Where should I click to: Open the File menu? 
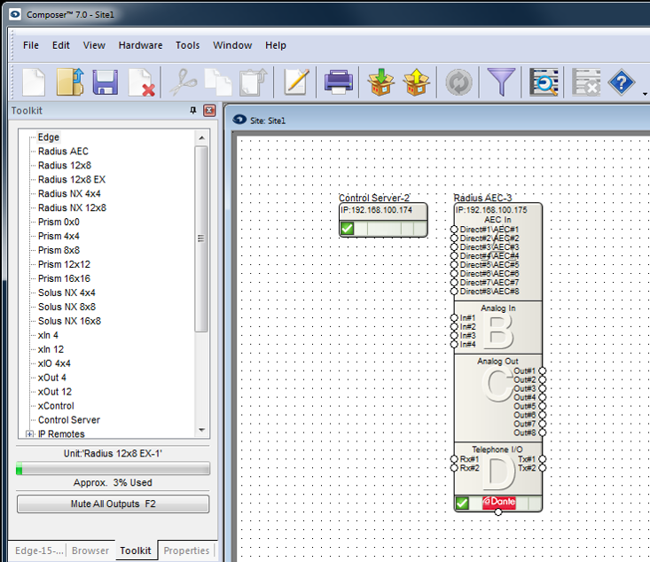click(x=31, y=45)
